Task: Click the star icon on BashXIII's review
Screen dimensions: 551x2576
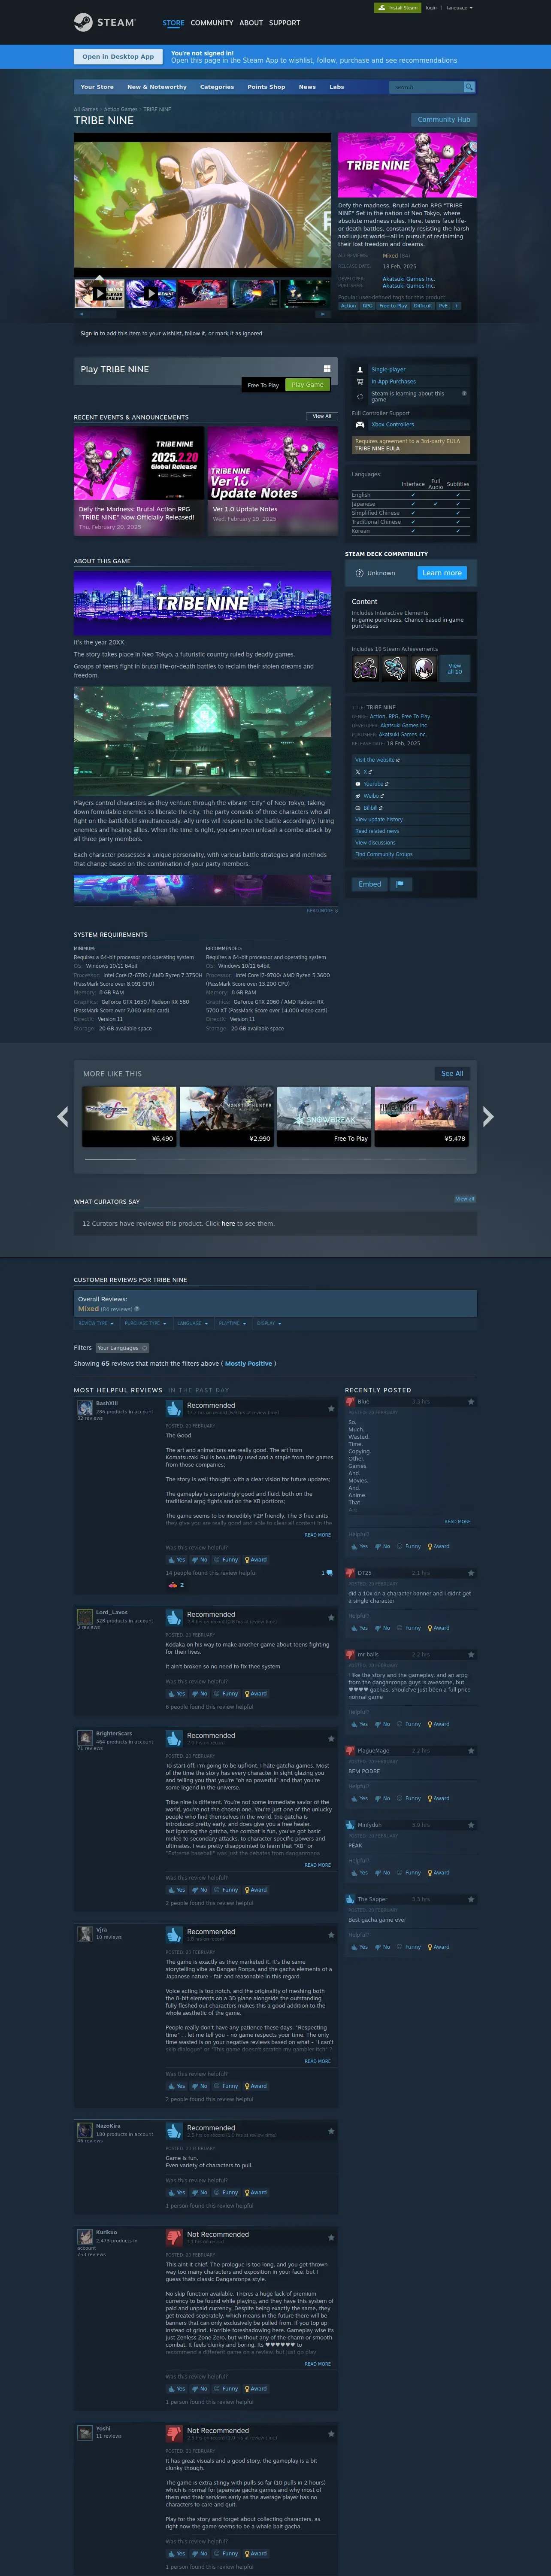Action: coord(331,1408)
